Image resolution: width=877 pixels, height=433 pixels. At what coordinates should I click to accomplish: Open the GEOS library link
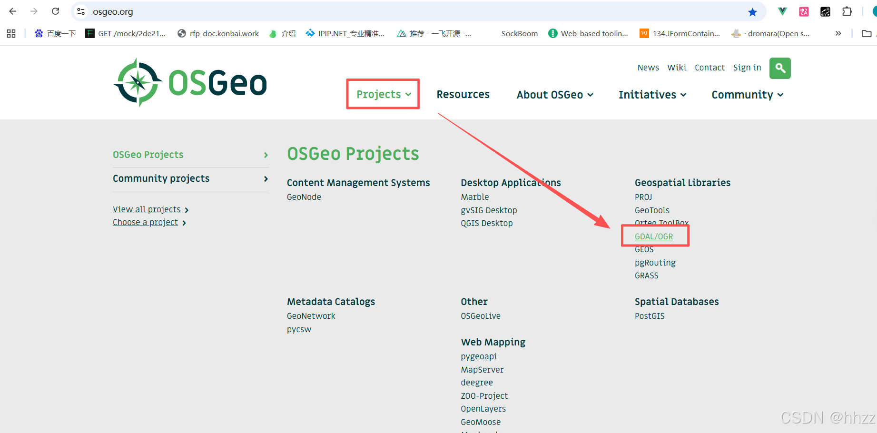(644, 249)
